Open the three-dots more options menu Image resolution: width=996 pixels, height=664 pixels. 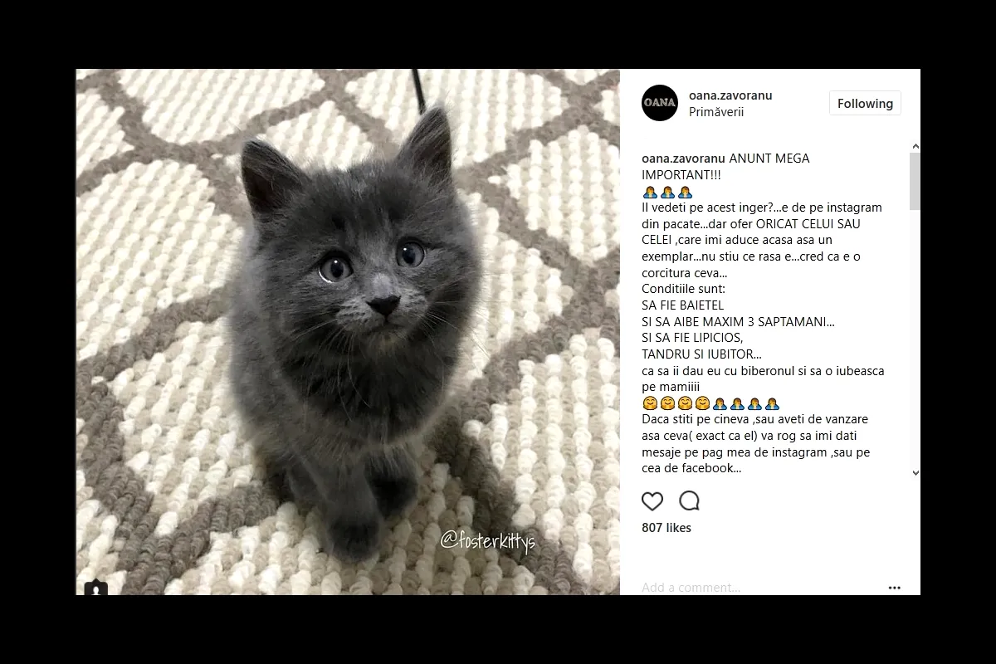[894, 588]
